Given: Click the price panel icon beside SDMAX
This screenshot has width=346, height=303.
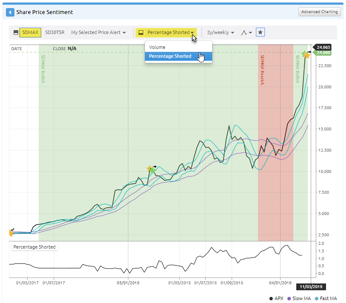Looking at the screenshot, I should coord(16,32).
